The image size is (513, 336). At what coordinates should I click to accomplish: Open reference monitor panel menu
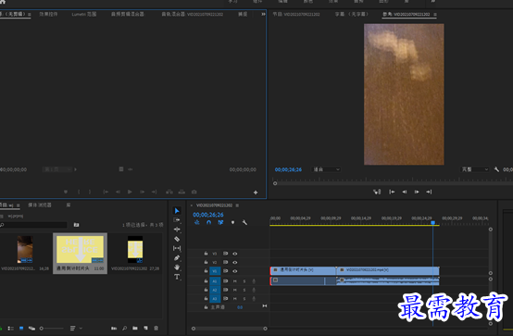(435, 15)
